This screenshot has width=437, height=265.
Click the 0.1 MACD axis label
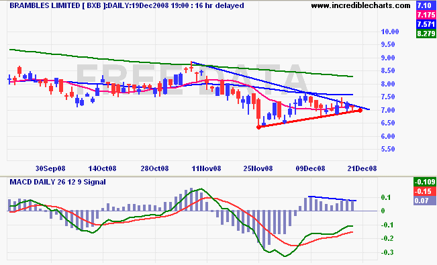click(x=386, y=198)
